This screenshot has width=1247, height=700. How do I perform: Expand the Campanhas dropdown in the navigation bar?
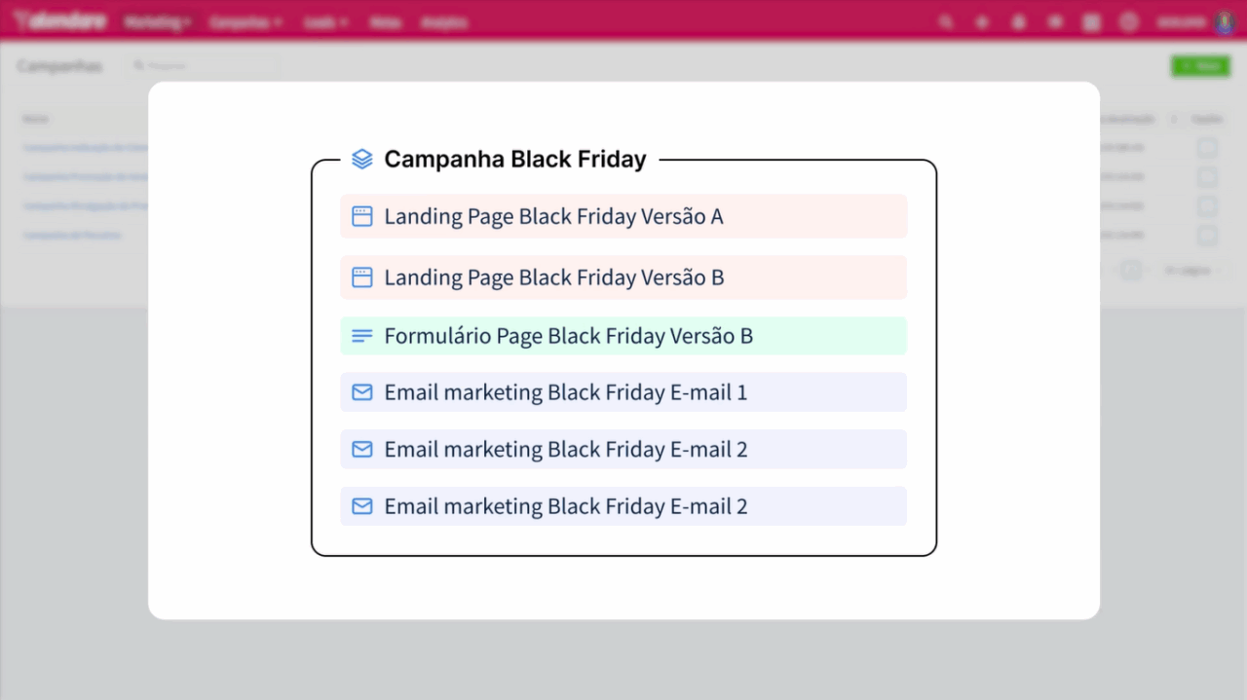point(246,21)
